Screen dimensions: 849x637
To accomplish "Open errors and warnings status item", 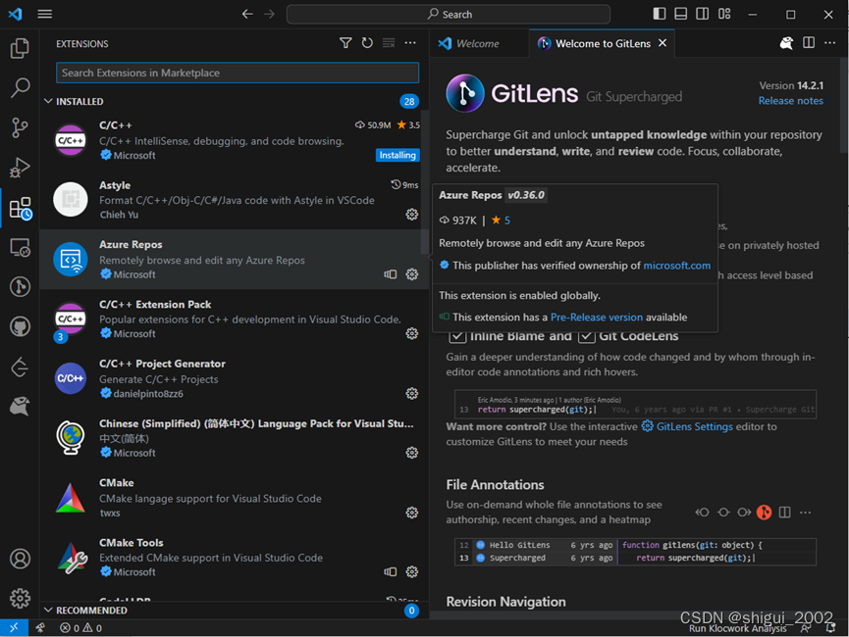I will pyautogui.click(x=80, y=628).
